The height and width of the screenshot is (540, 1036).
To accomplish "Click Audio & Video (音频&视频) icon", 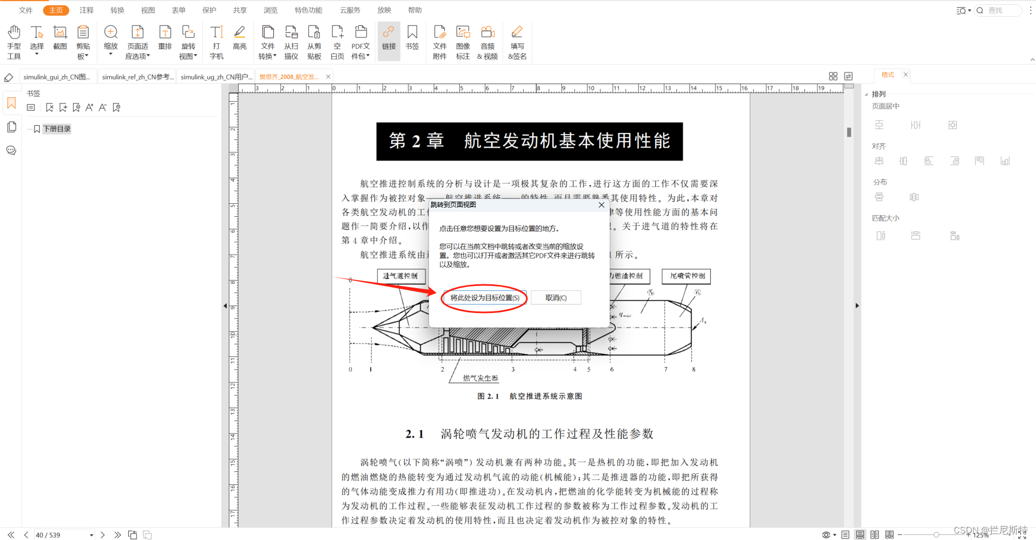I will point(487,42).
